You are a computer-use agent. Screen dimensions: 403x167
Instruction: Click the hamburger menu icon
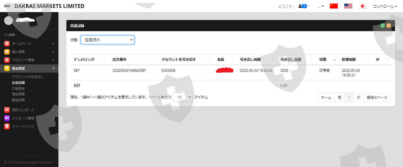[7, 6]
